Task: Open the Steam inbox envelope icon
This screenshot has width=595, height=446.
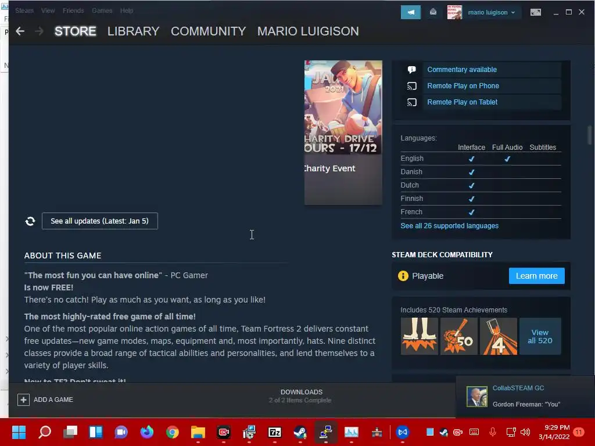Action: 433,12
